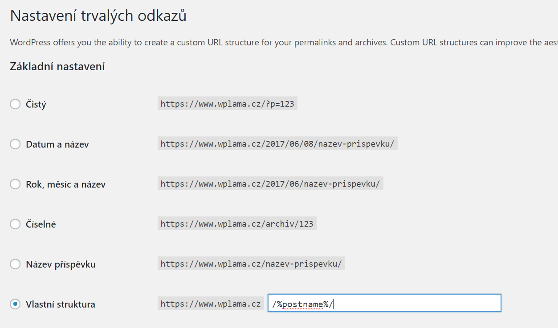Click the Nastavení trvalých odkazů heading
This screenshot has height=328, width=558.
(98, 16)
